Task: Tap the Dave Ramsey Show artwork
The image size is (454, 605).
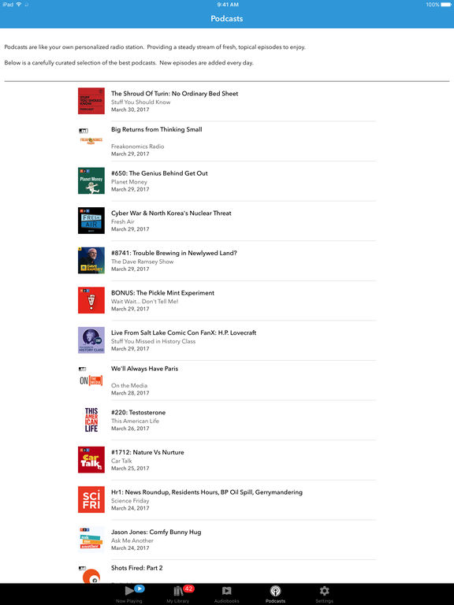Action: point(91,261)
